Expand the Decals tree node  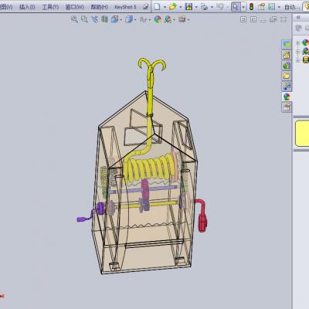click(297, 60)
